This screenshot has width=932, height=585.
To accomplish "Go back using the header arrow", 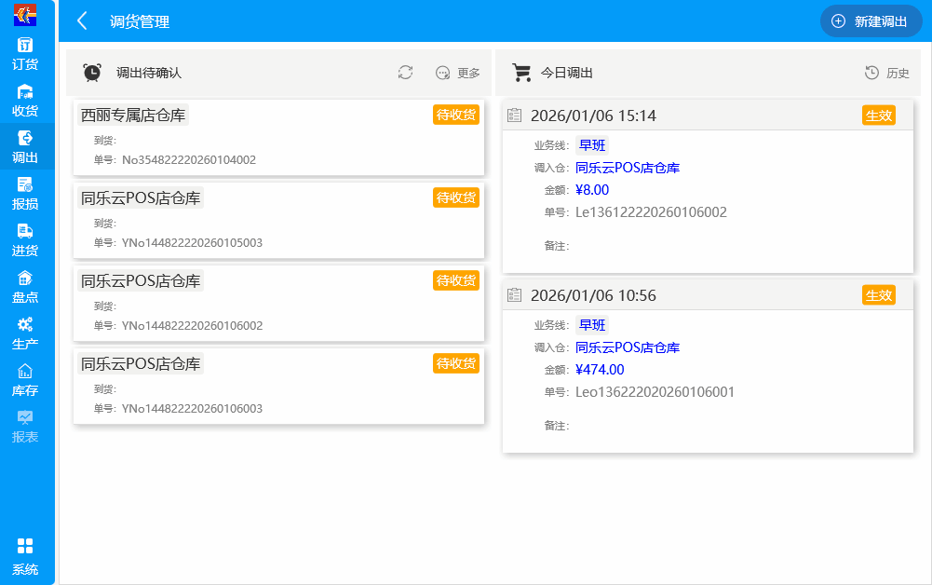I will (83, 21).
